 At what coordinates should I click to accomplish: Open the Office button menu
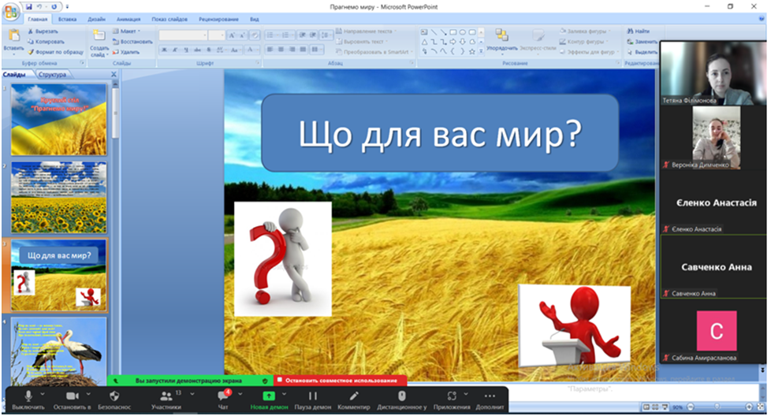(x=11, y=7)
